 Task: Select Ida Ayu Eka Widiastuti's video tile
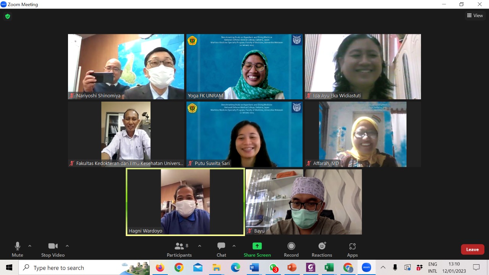(x=363, y=67)
